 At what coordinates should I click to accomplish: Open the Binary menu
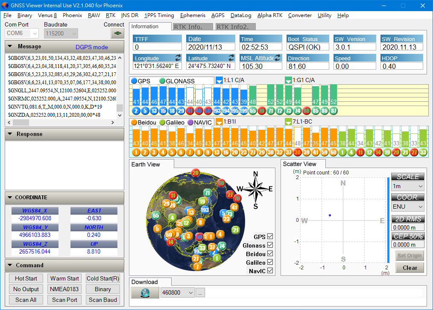pos(25,15)
